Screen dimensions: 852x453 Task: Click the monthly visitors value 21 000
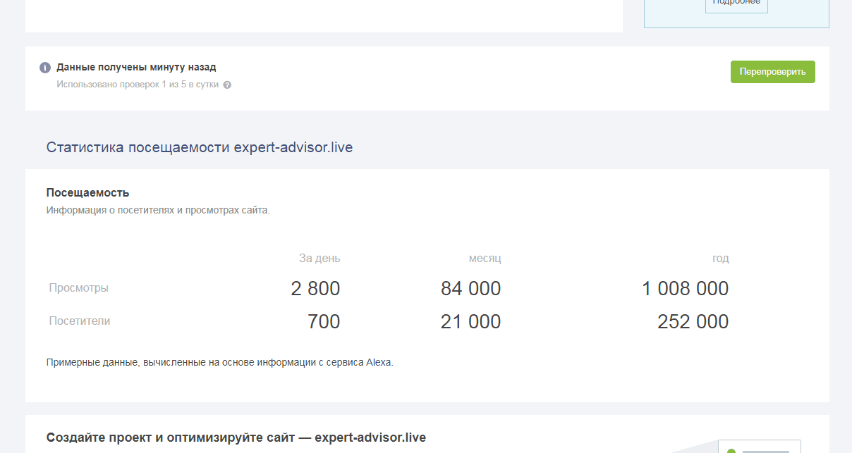coord(470,322)
